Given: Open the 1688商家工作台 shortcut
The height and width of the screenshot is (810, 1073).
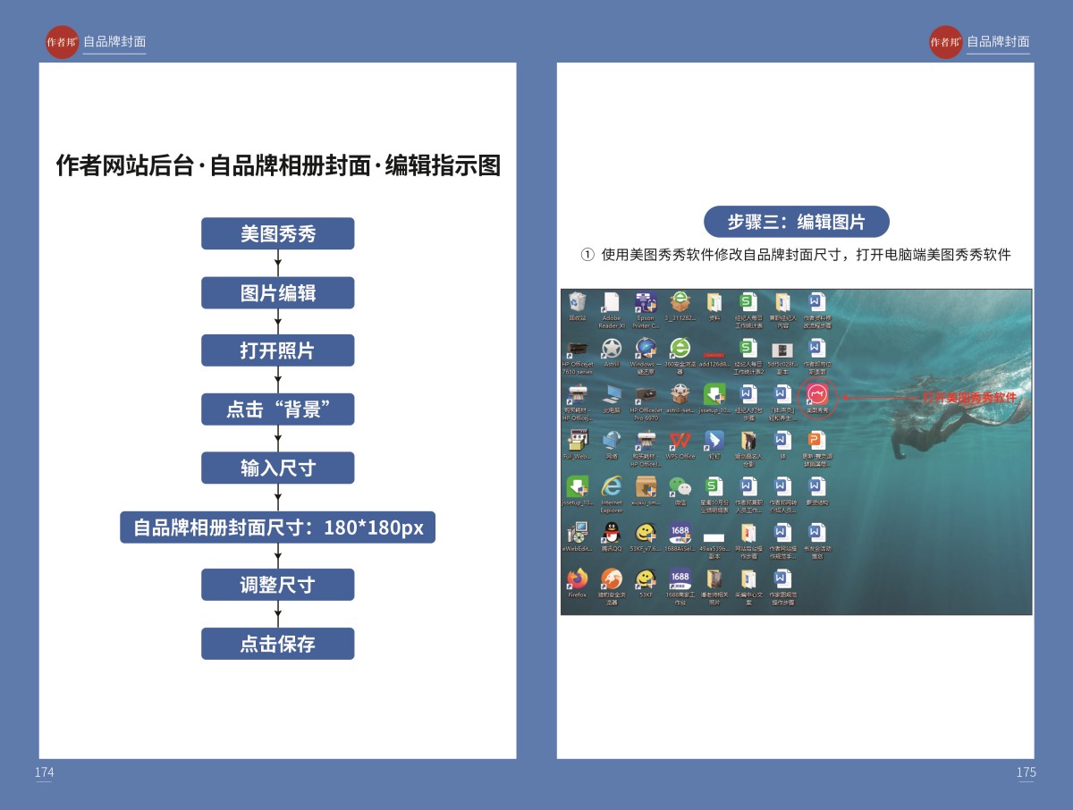Looking at the screenshot, I should click(x=680, y=579).
